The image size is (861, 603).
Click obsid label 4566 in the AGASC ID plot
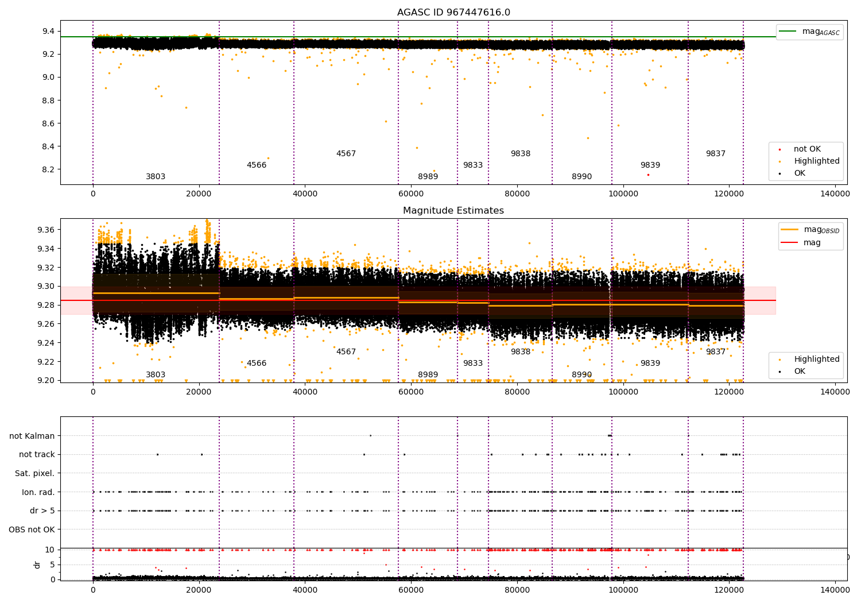point(257,165)
